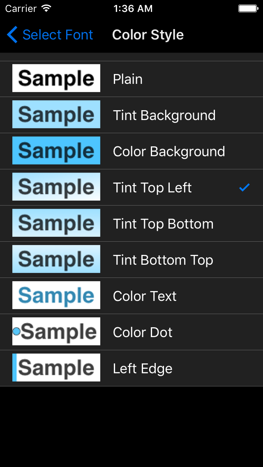Choose the Color Text style

tap(145, 296)
